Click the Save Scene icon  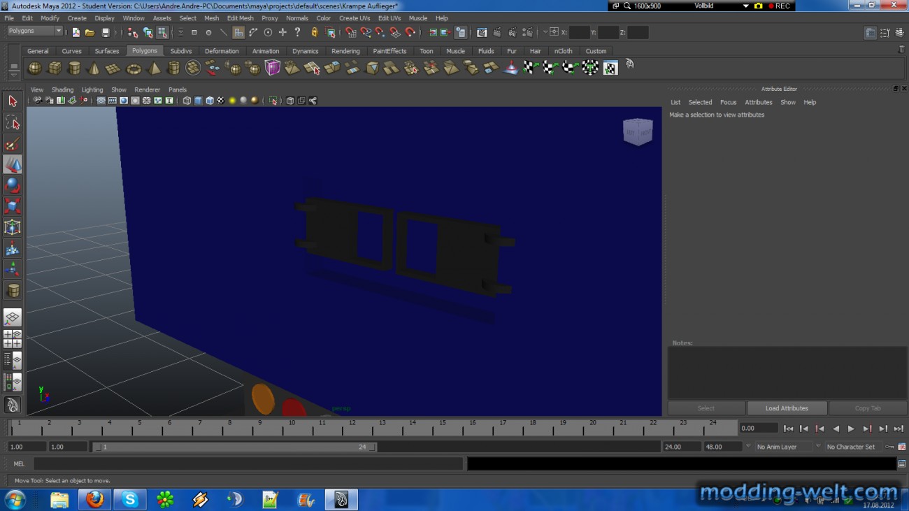pos(106,32)
